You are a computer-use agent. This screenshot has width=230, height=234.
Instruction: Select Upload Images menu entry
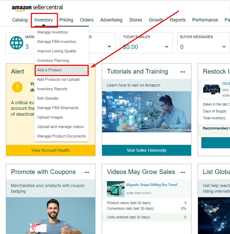61,117
